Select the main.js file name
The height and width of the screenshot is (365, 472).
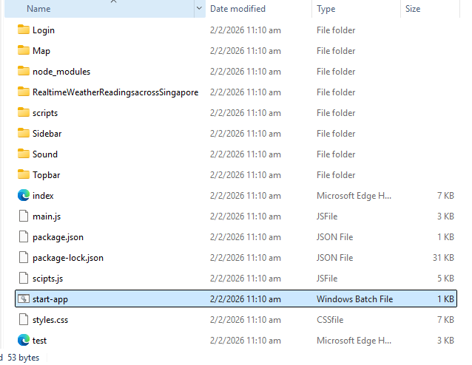coord(47,216)
